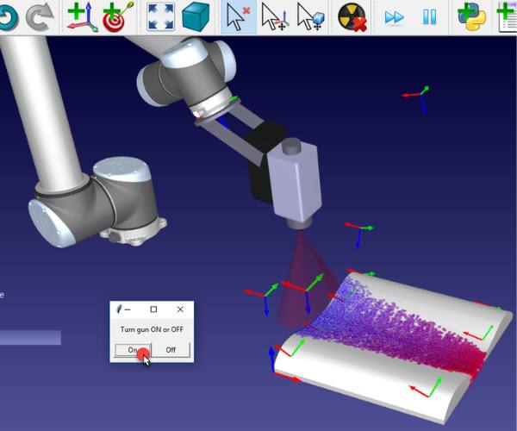Click the Fast simulation forward arrows
The width and height of the screenshot is (517, 431).
(x=394, y=17)
